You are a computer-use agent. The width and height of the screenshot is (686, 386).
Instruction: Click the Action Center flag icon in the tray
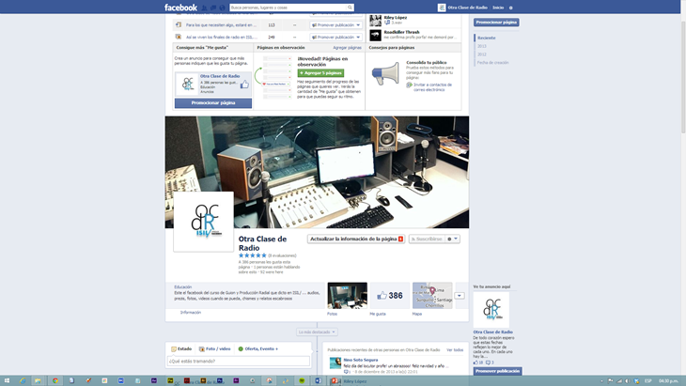tap(610, 381)
